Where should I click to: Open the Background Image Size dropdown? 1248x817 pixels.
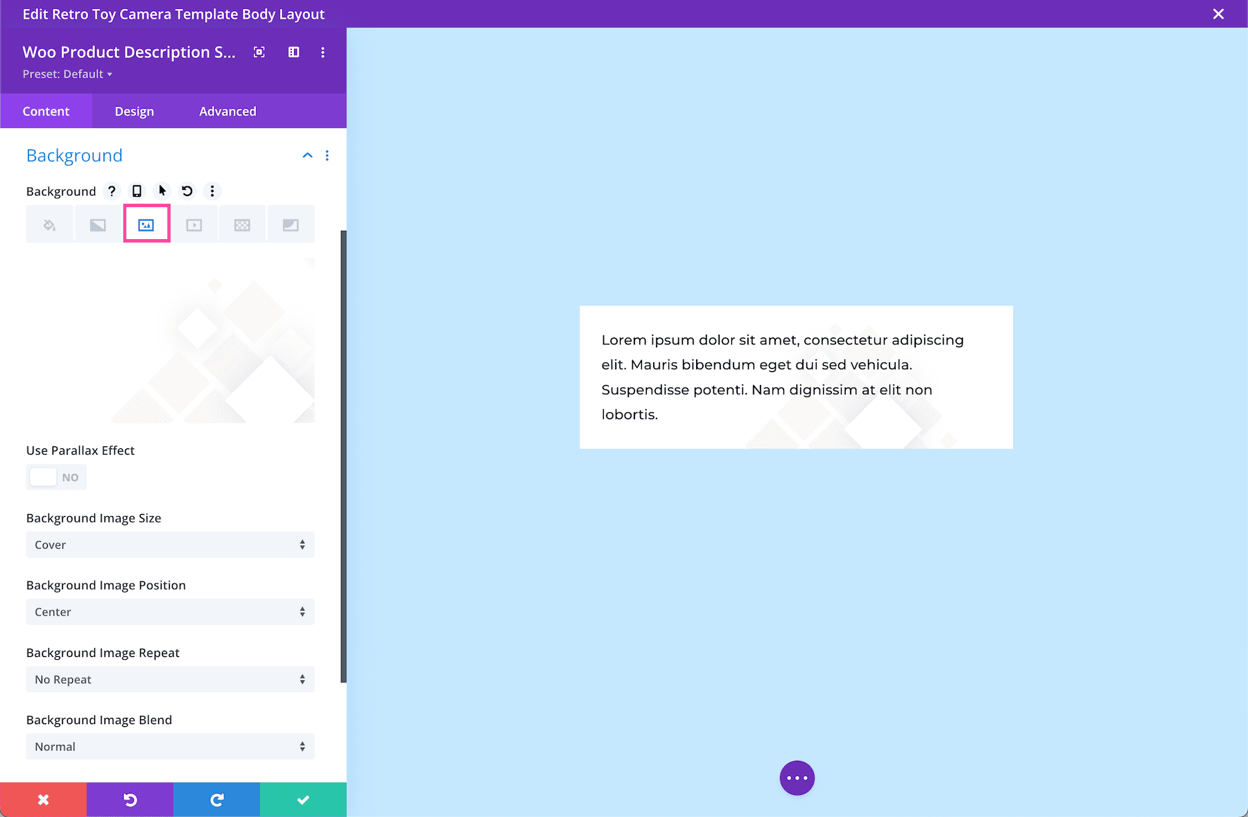170,545
